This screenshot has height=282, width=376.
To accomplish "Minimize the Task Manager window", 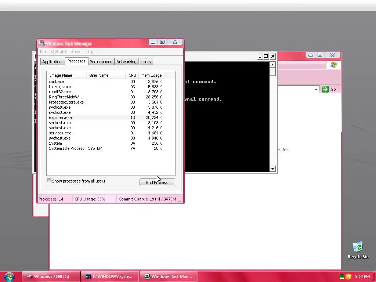I will pyautogui.click(x=153, y=42).
